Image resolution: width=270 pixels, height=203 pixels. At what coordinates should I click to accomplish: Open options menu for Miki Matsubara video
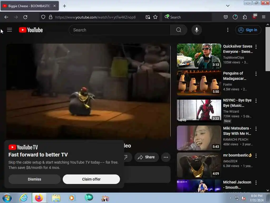[x=256, y=129]
